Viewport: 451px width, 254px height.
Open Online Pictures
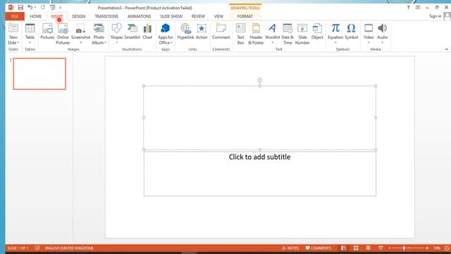click(63, 34)
